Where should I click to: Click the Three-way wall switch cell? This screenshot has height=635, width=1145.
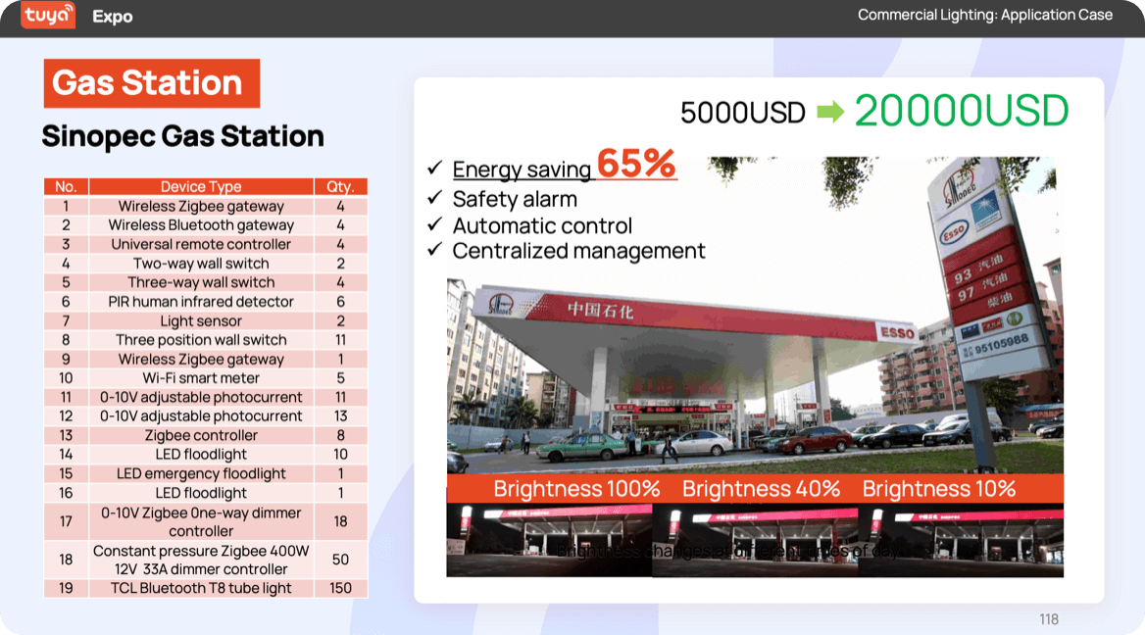[201, 282]
